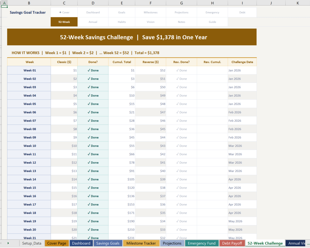Image resolution: width=310 pixels, height=248 pixels.
Task: Select column B header
Action: (29, 3)
